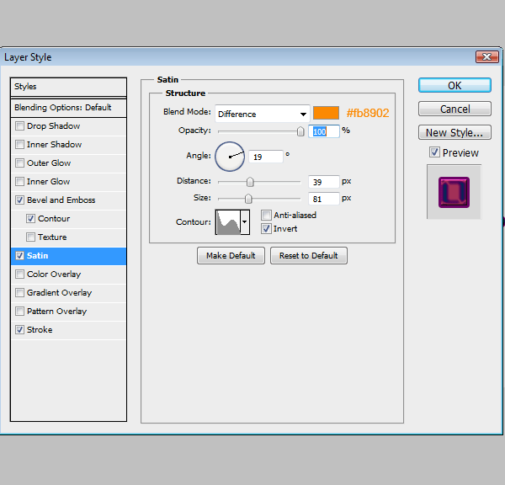
Task: Click the Angle dial control
Action: (230, 157)
